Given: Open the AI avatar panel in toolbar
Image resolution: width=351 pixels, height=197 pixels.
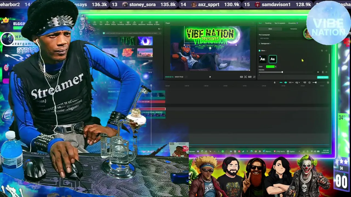Looking at the screenshot, I should pos(157,23).
